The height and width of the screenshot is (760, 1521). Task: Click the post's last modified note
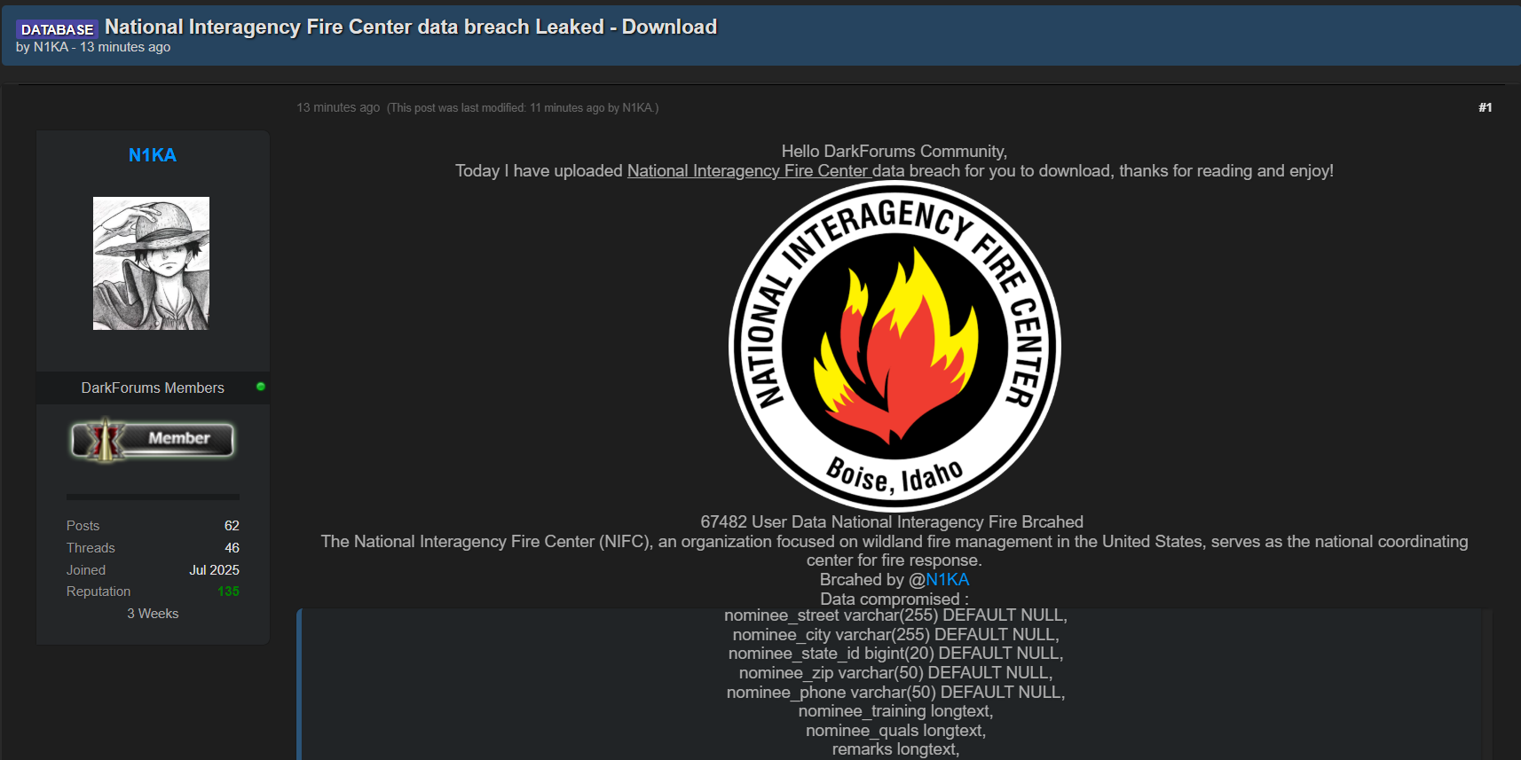point(523,108)
